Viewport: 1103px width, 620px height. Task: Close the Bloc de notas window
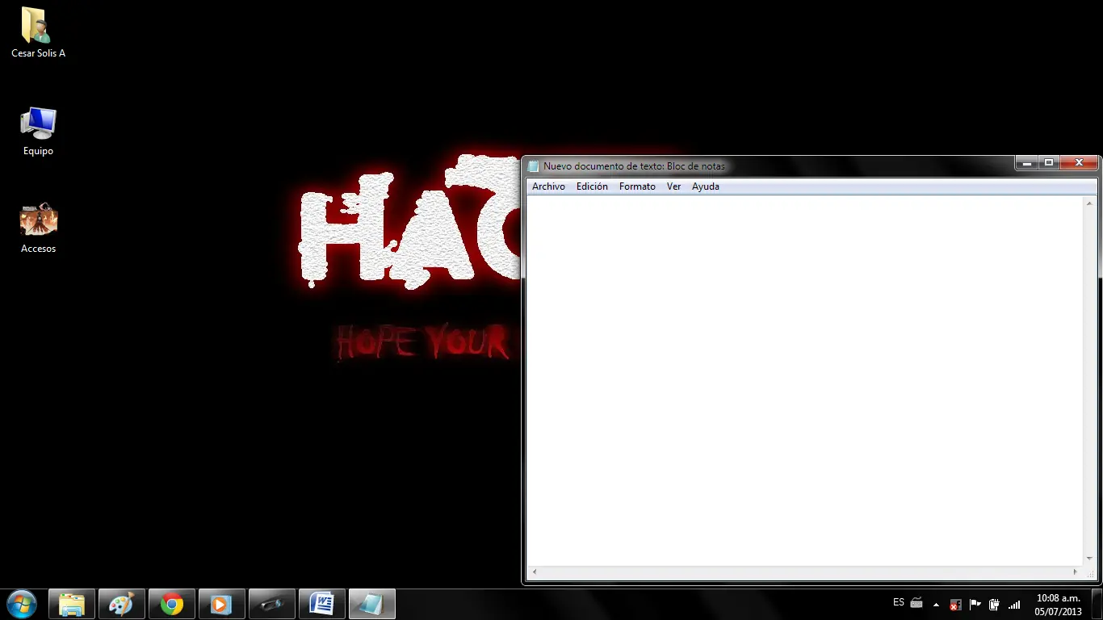[1078, 163]
